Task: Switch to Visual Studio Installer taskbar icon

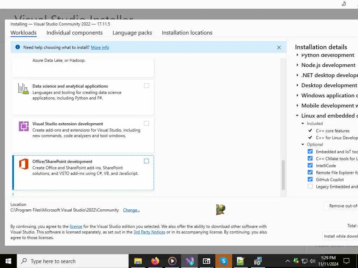Action: tap(189, 261)
